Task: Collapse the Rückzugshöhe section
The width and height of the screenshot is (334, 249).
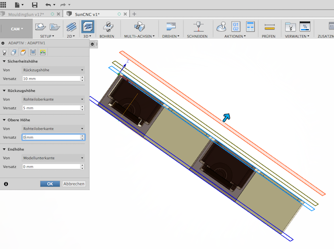Action: coord(4,91)
